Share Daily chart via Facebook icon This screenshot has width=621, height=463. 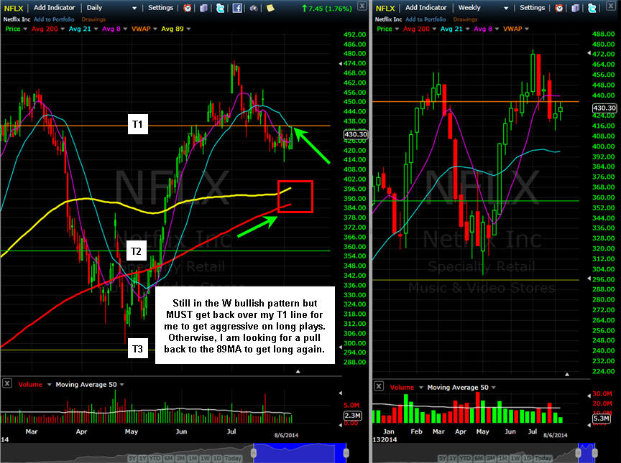[x=237, y=8]
